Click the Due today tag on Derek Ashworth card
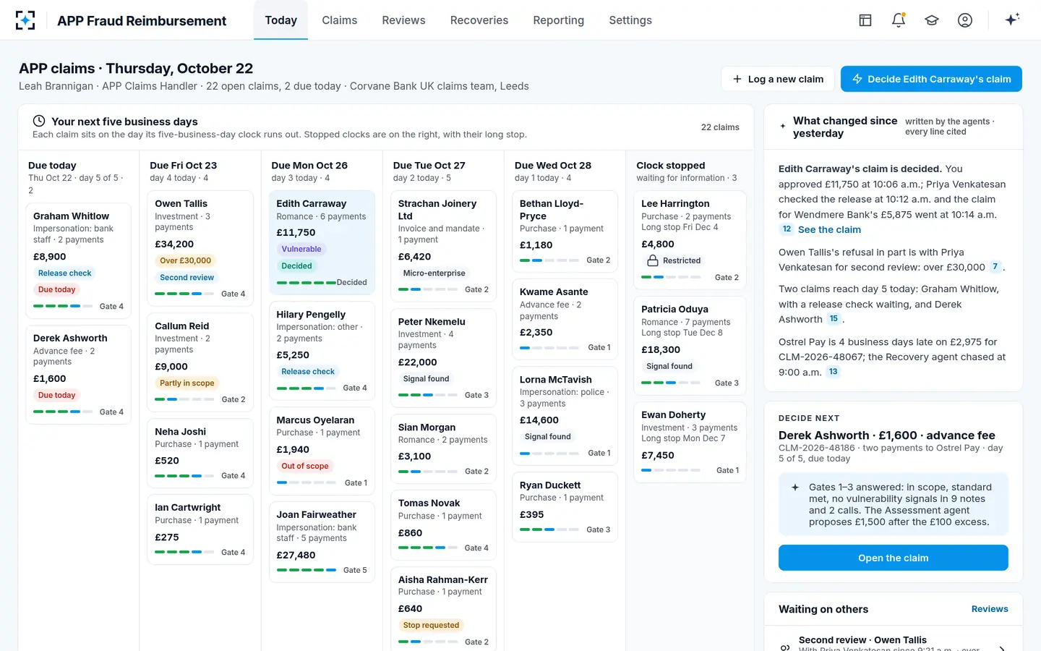The image size is (1041, 651). pos(56,395)
